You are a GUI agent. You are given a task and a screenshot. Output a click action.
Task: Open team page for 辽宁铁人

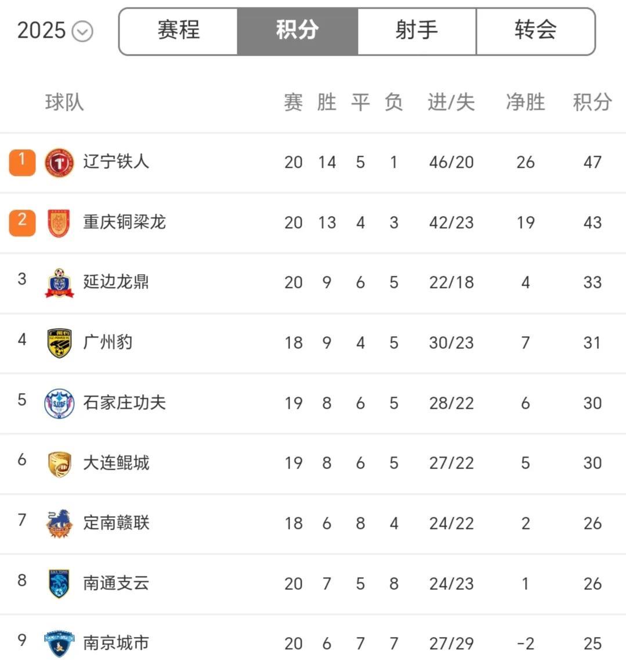pos(116,161)
